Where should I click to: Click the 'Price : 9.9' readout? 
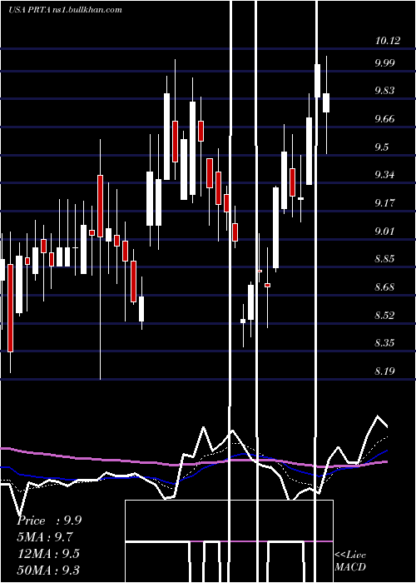coord(49,521)
